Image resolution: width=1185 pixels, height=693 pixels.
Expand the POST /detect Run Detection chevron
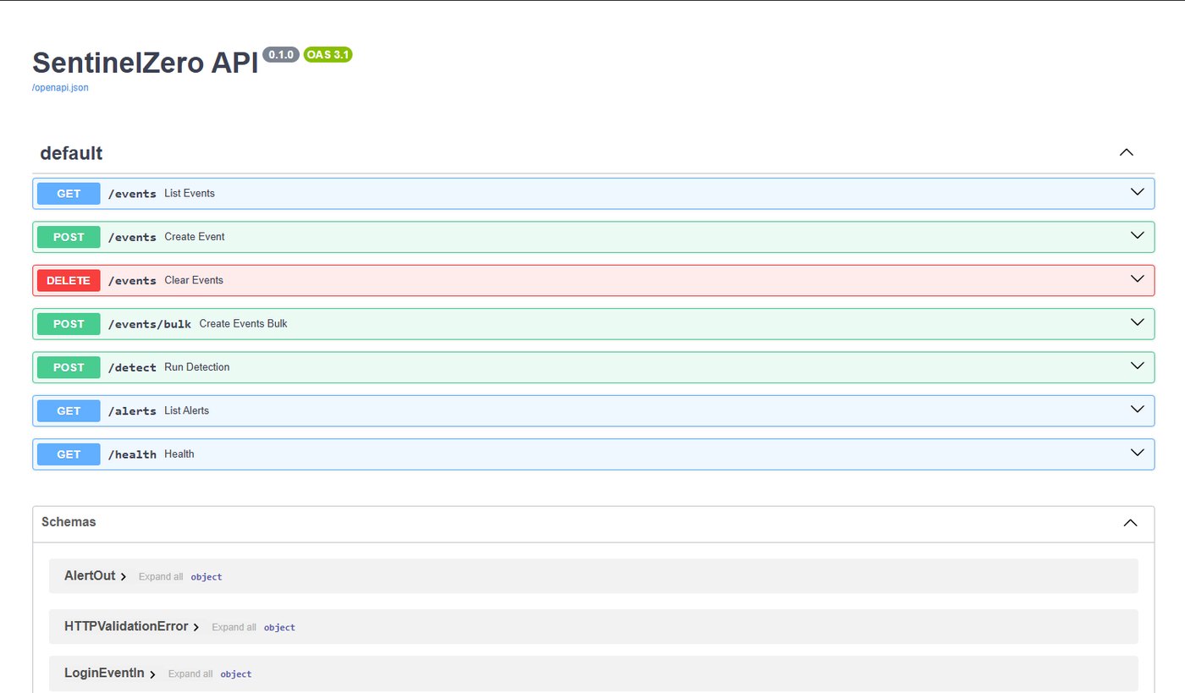tap(1138, 366)
